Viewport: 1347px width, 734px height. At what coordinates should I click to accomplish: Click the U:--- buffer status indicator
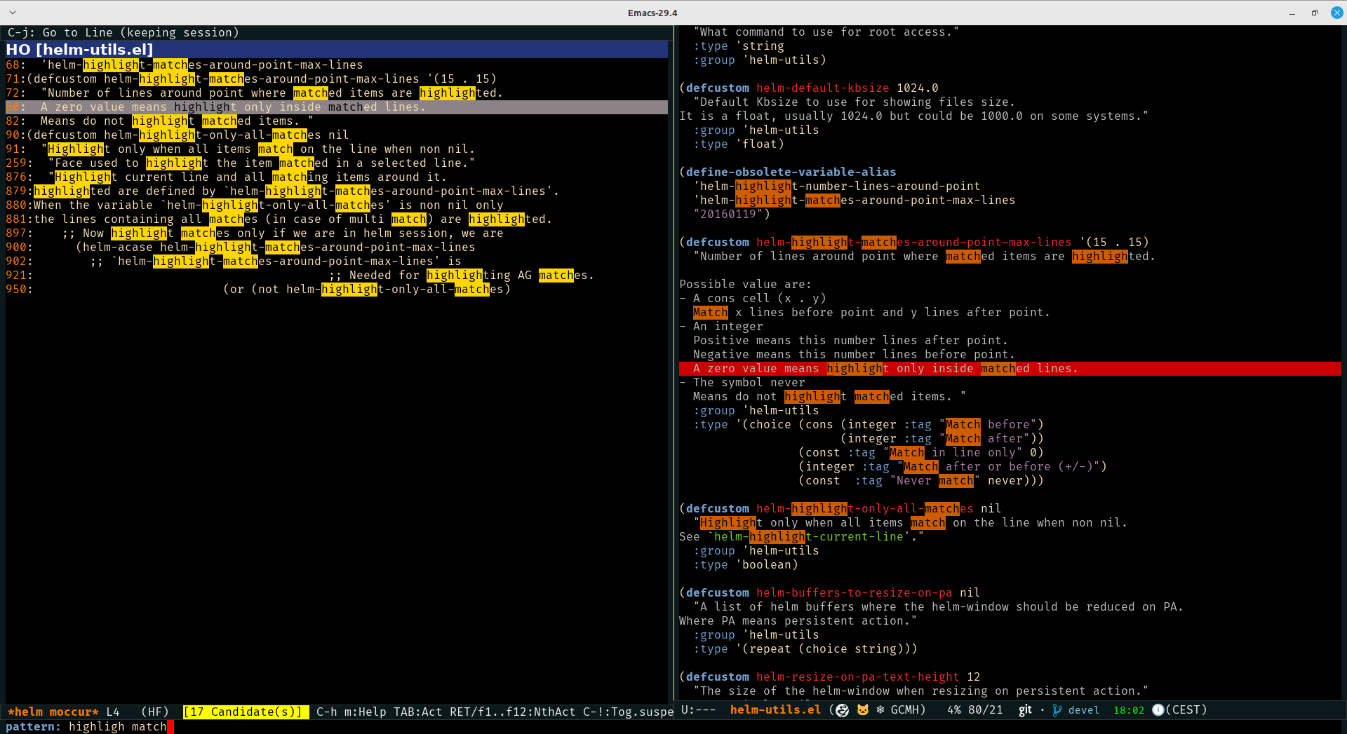click(x=699, y=710)
